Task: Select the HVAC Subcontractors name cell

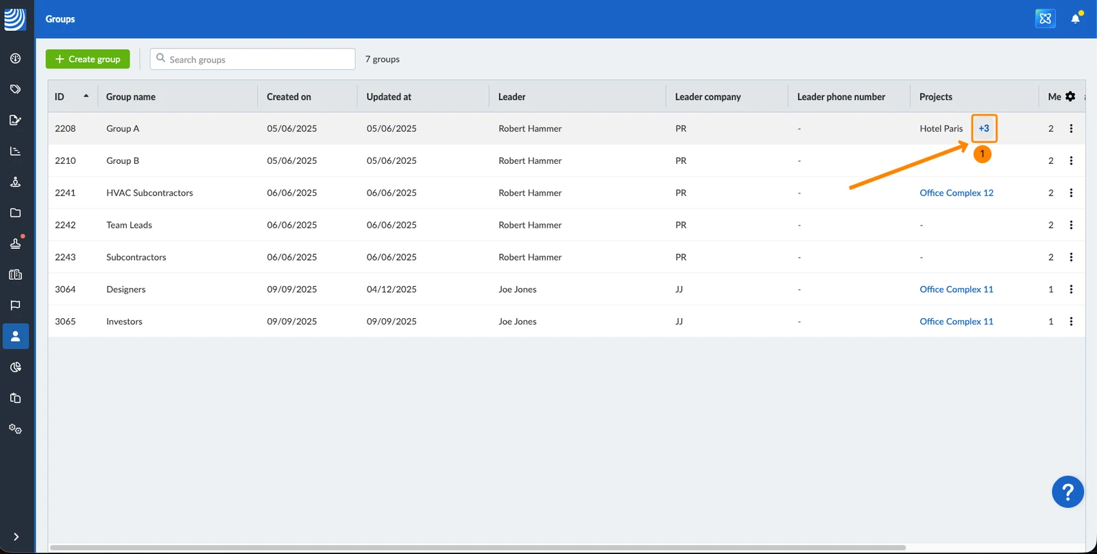Action: [x=149, y=193]
